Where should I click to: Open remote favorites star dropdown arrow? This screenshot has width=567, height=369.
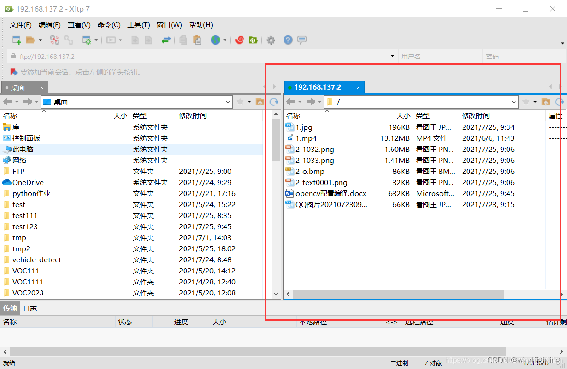click(x=536, y=102)
